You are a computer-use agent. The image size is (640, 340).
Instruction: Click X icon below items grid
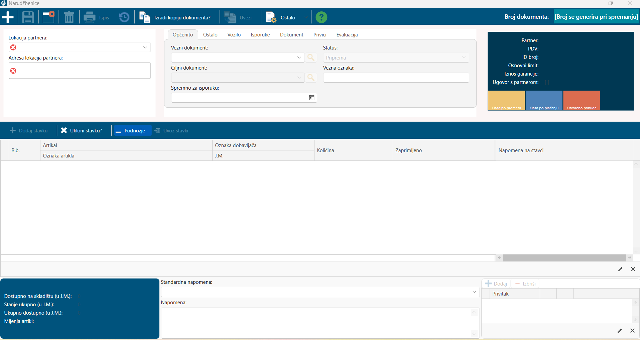click(633, 269)
